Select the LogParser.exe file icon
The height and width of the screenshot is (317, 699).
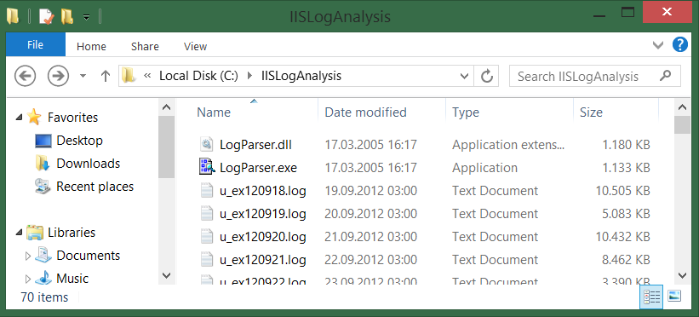pyautogui.click(x=207, y=167)
